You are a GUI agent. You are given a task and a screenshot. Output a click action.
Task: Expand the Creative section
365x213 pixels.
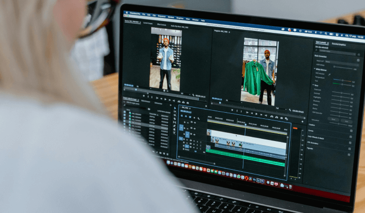312,125
